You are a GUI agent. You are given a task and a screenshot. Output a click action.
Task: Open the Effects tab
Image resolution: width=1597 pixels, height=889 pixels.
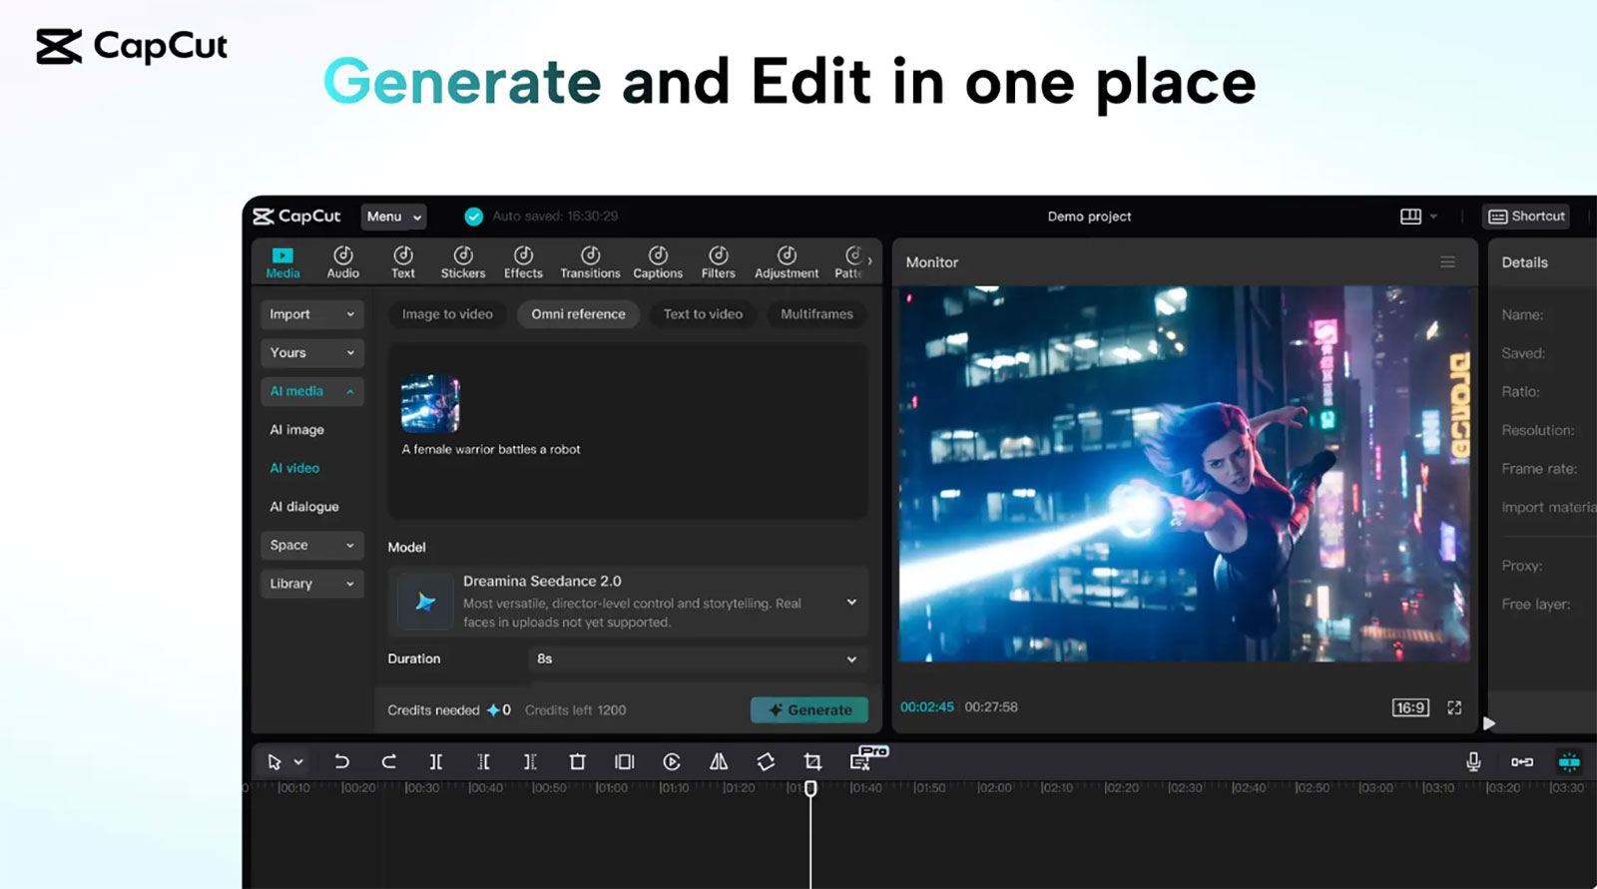coord(523,262)
